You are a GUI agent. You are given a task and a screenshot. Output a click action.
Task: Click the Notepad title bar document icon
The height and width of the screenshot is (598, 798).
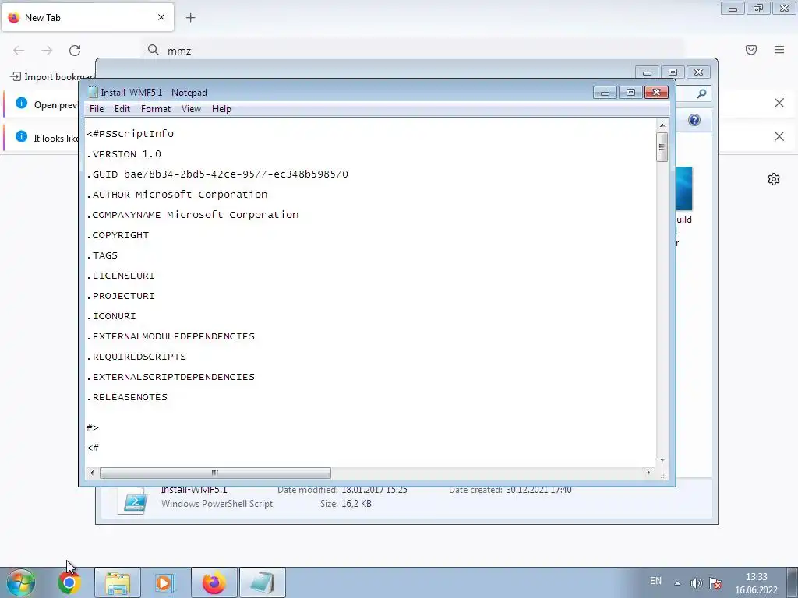(x=92, y=92)
